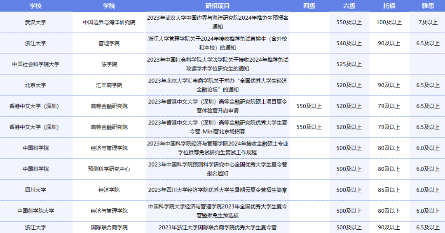Open 中国科学院经济与管理学院 金融硕士复试工作规程 text
Viewport: 445px width, 233px height.
(218, 148)
